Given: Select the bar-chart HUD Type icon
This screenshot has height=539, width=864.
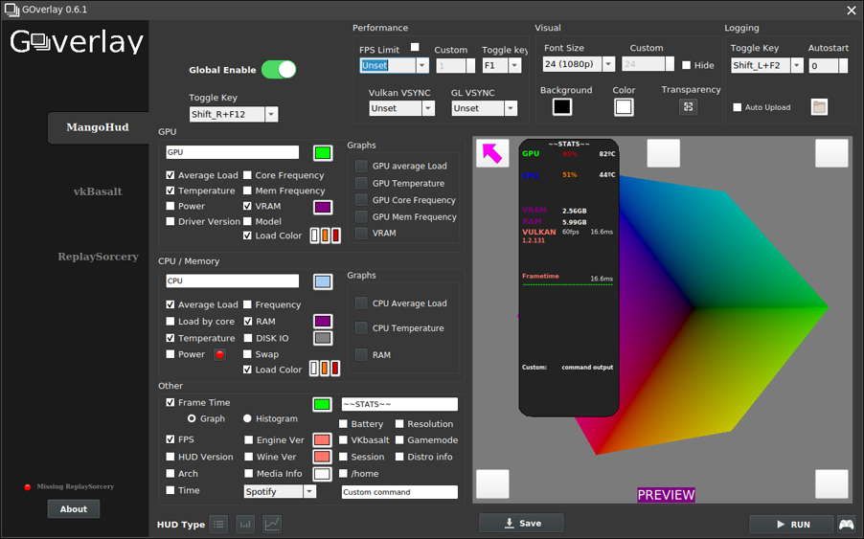Looking at the screenshot, I should pos(245,524).
